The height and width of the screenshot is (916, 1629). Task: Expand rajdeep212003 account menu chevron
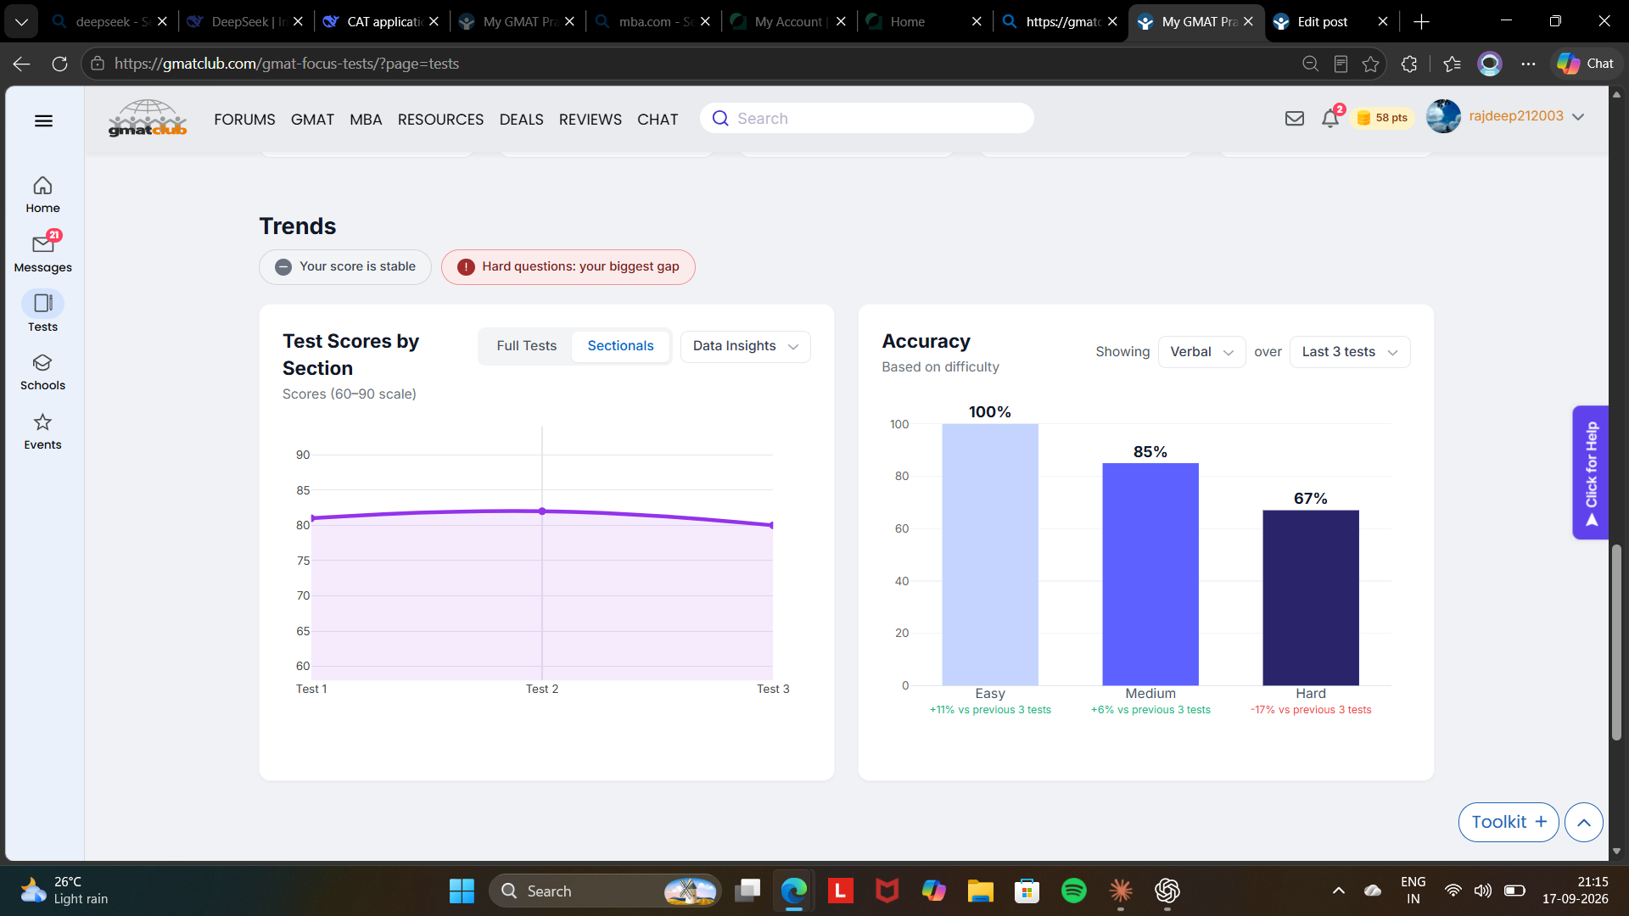pos(1579,117)
